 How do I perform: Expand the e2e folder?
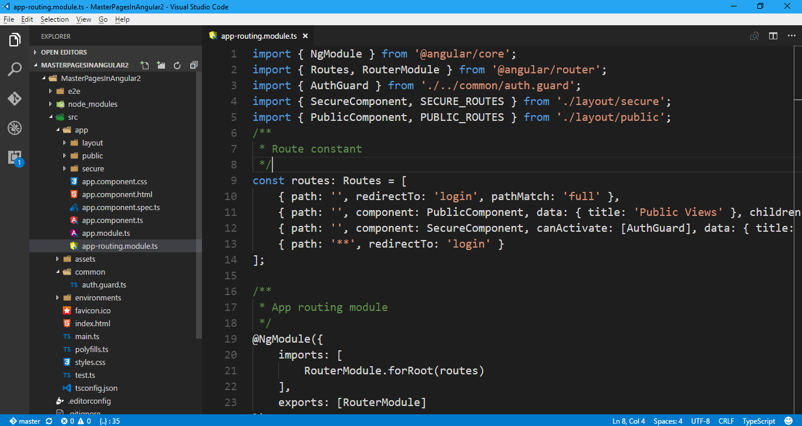[x=50, y=91]
